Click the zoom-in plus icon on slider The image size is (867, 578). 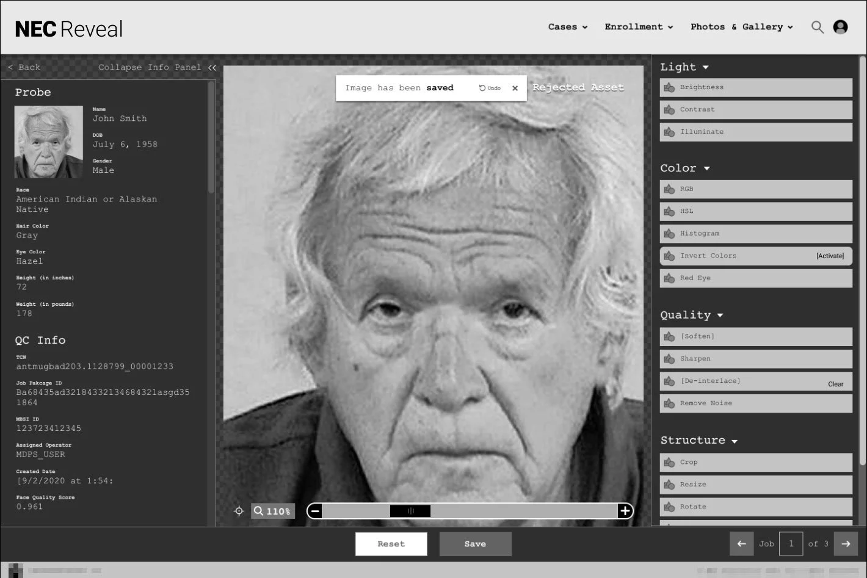click(625, 511)
